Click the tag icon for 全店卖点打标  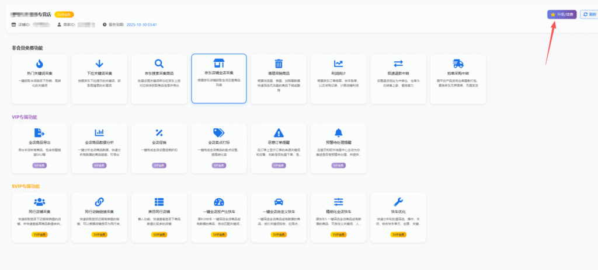pyautogui.click(x=219, y=133)
